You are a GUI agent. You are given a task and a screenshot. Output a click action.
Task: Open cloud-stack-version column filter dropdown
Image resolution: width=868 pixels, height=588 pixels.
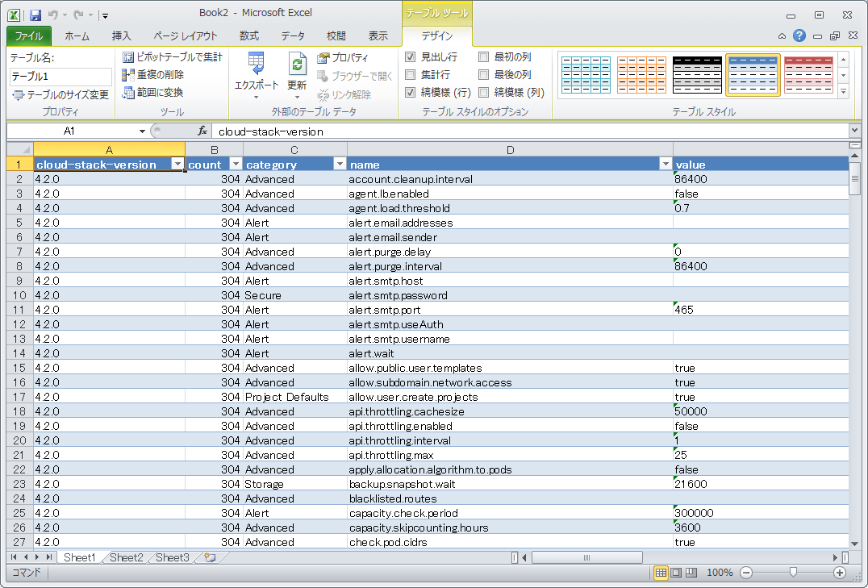[177, 164]
